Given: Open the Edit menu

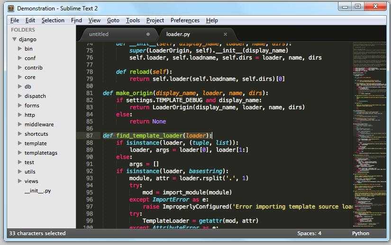Looking at the screenshot, I should click(x=30, y=20).
